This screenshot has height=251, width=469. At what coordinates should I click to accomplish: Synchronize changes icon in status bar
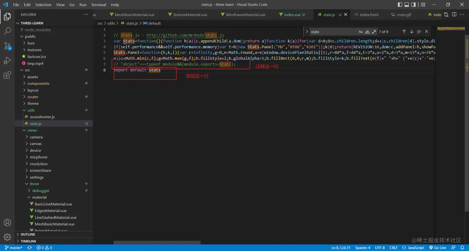29,248
